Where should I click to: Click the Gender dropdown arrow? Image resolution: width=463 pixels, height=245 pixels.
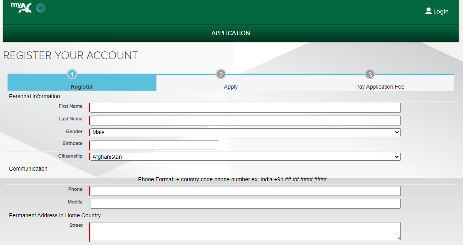[x=397, y=132]
